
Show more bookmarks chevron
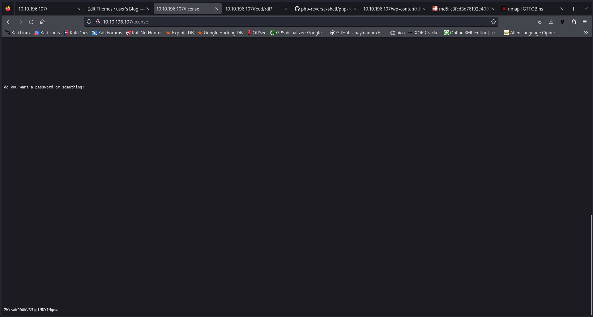tap(586, 32)
